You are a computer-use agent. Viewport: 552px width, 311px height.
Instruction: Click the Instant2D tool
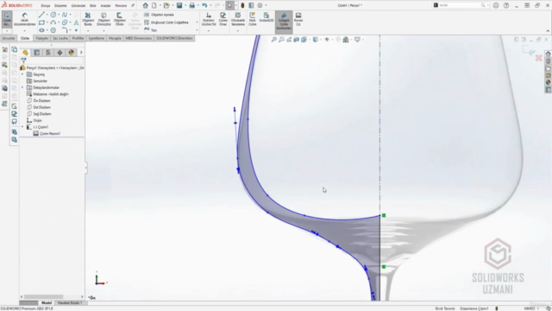point(267,17)
